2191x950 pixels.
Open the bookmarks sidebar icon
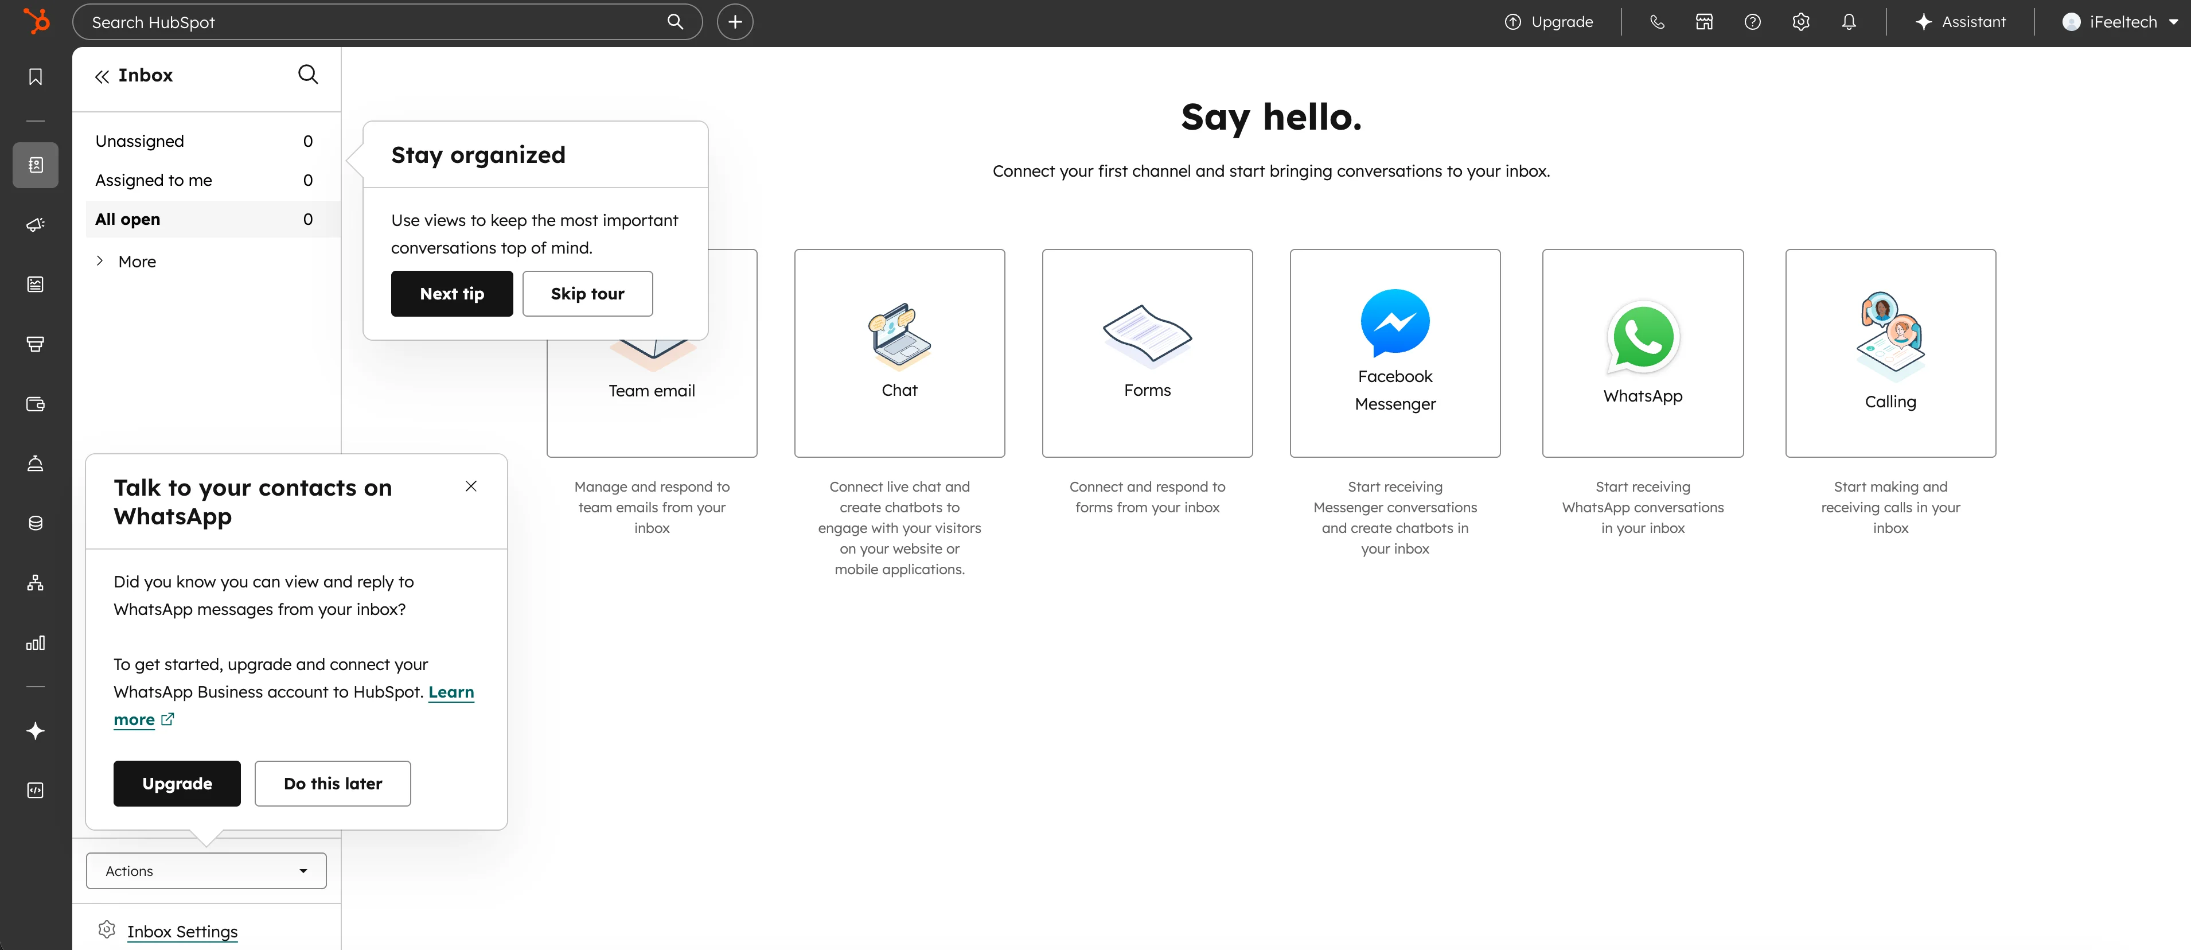[36, 77]
